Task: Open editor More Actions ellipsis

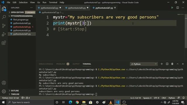Action: click(x=183, y=8)
